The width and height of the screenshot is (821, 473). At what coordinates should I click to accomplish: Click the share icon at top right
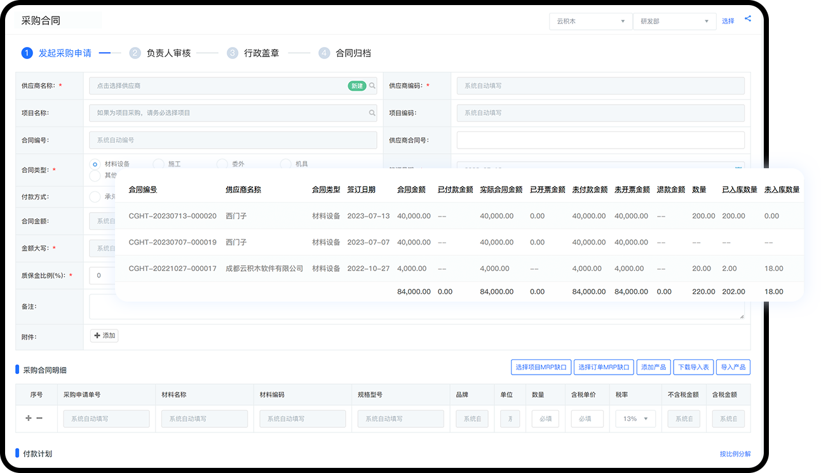pos(748,19)
